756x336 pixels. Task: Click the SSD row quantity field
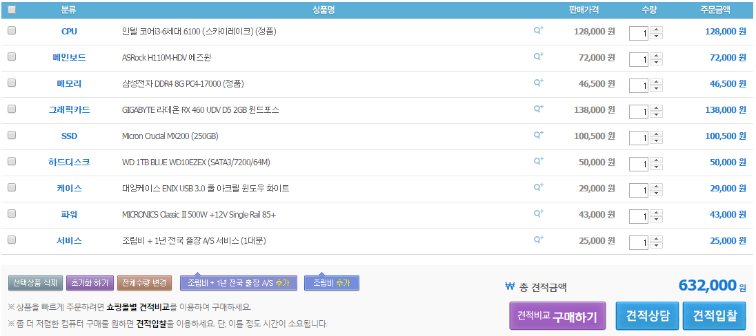click(639, 138)
